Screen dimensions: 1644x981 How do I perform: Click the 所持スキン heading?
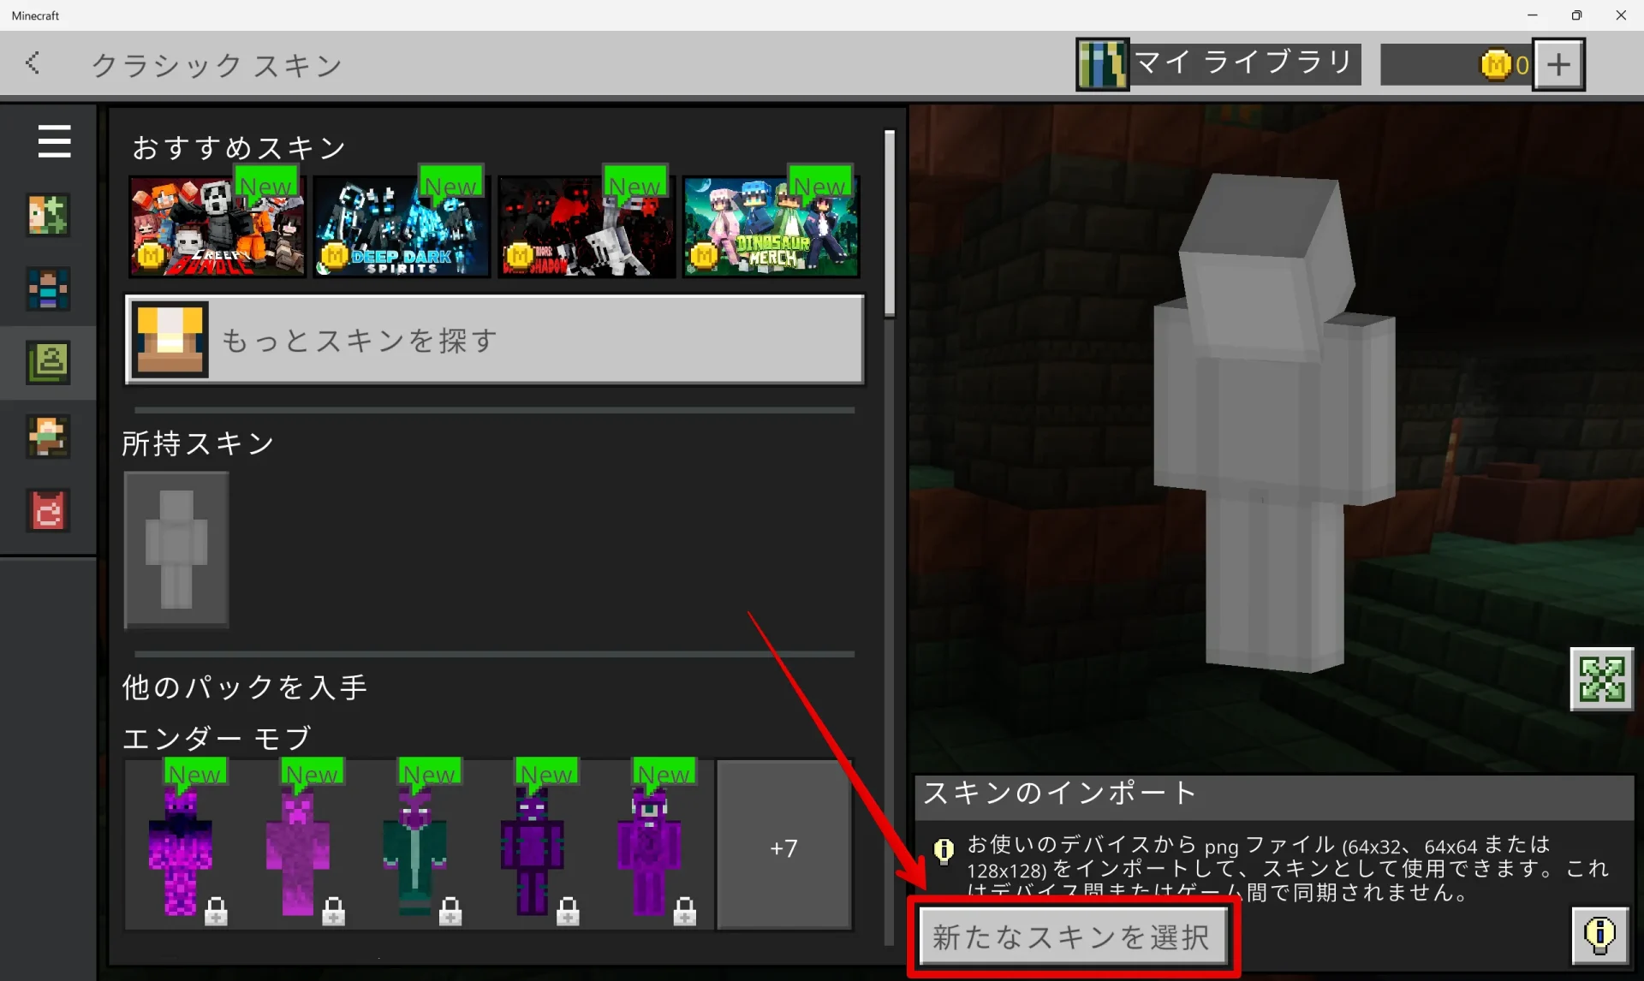[x=198, y=443]
